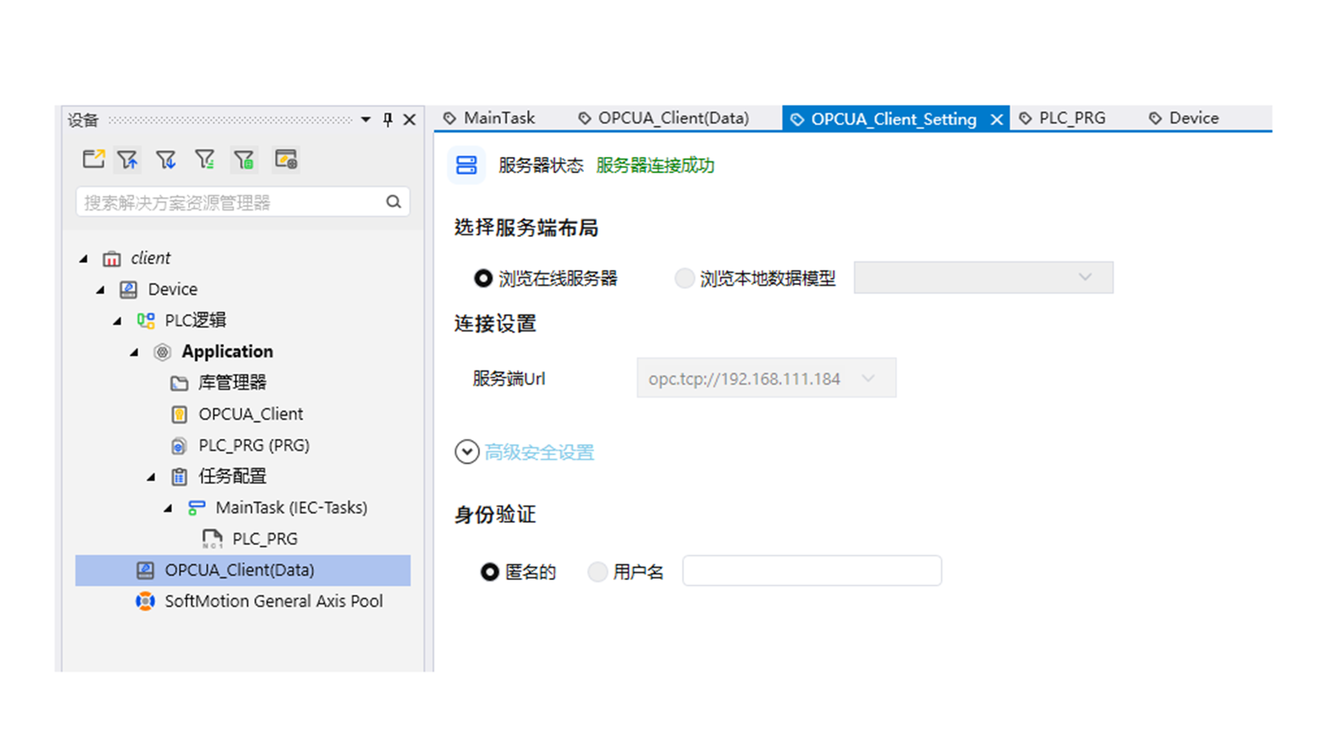
Task: Open the 服务端Url dropdown
Action: [868, 378]
